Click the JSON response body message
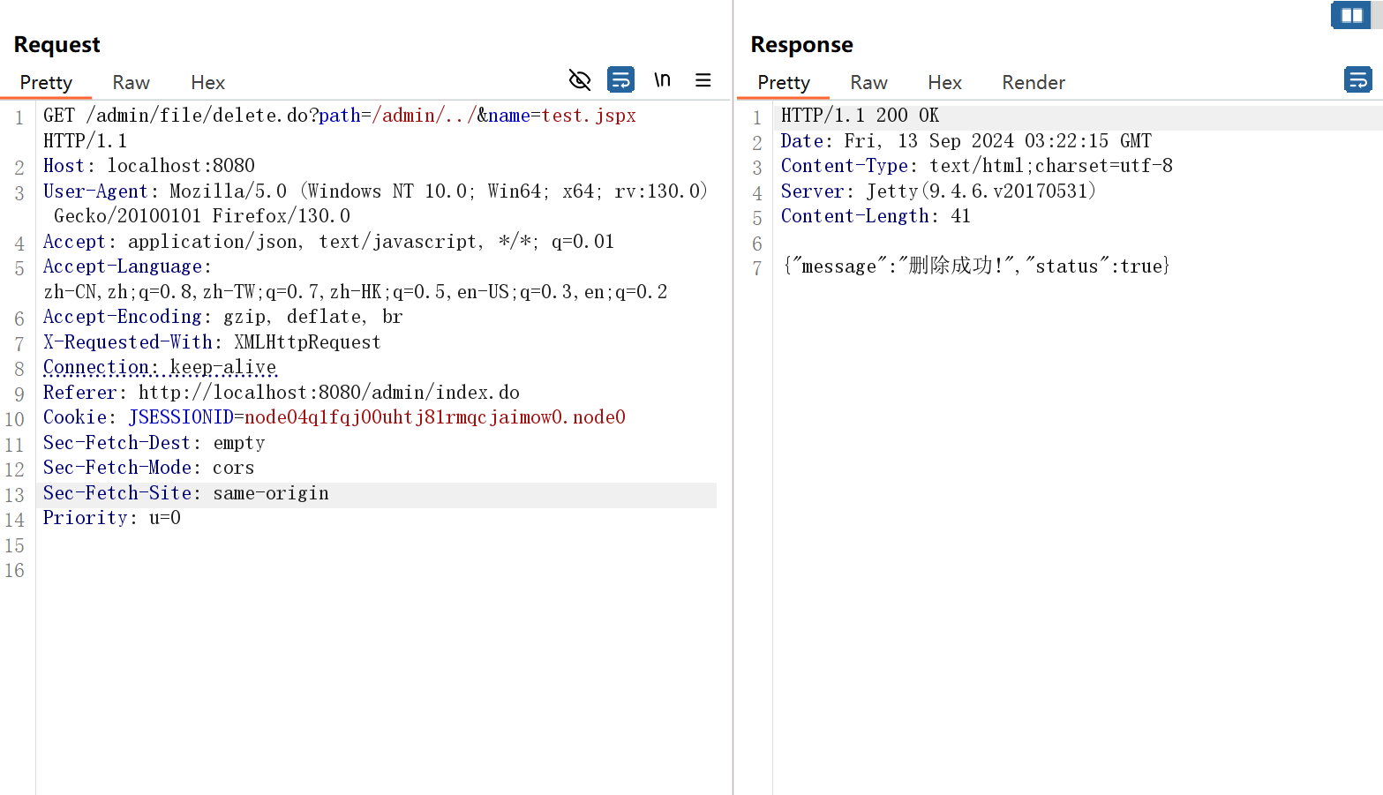This screenshot has width=1383, height=795. coord(977,266)
